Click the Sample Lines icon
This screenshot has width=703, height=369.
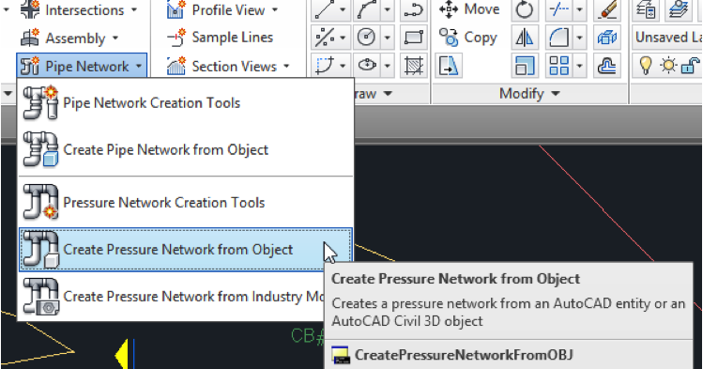176,38
